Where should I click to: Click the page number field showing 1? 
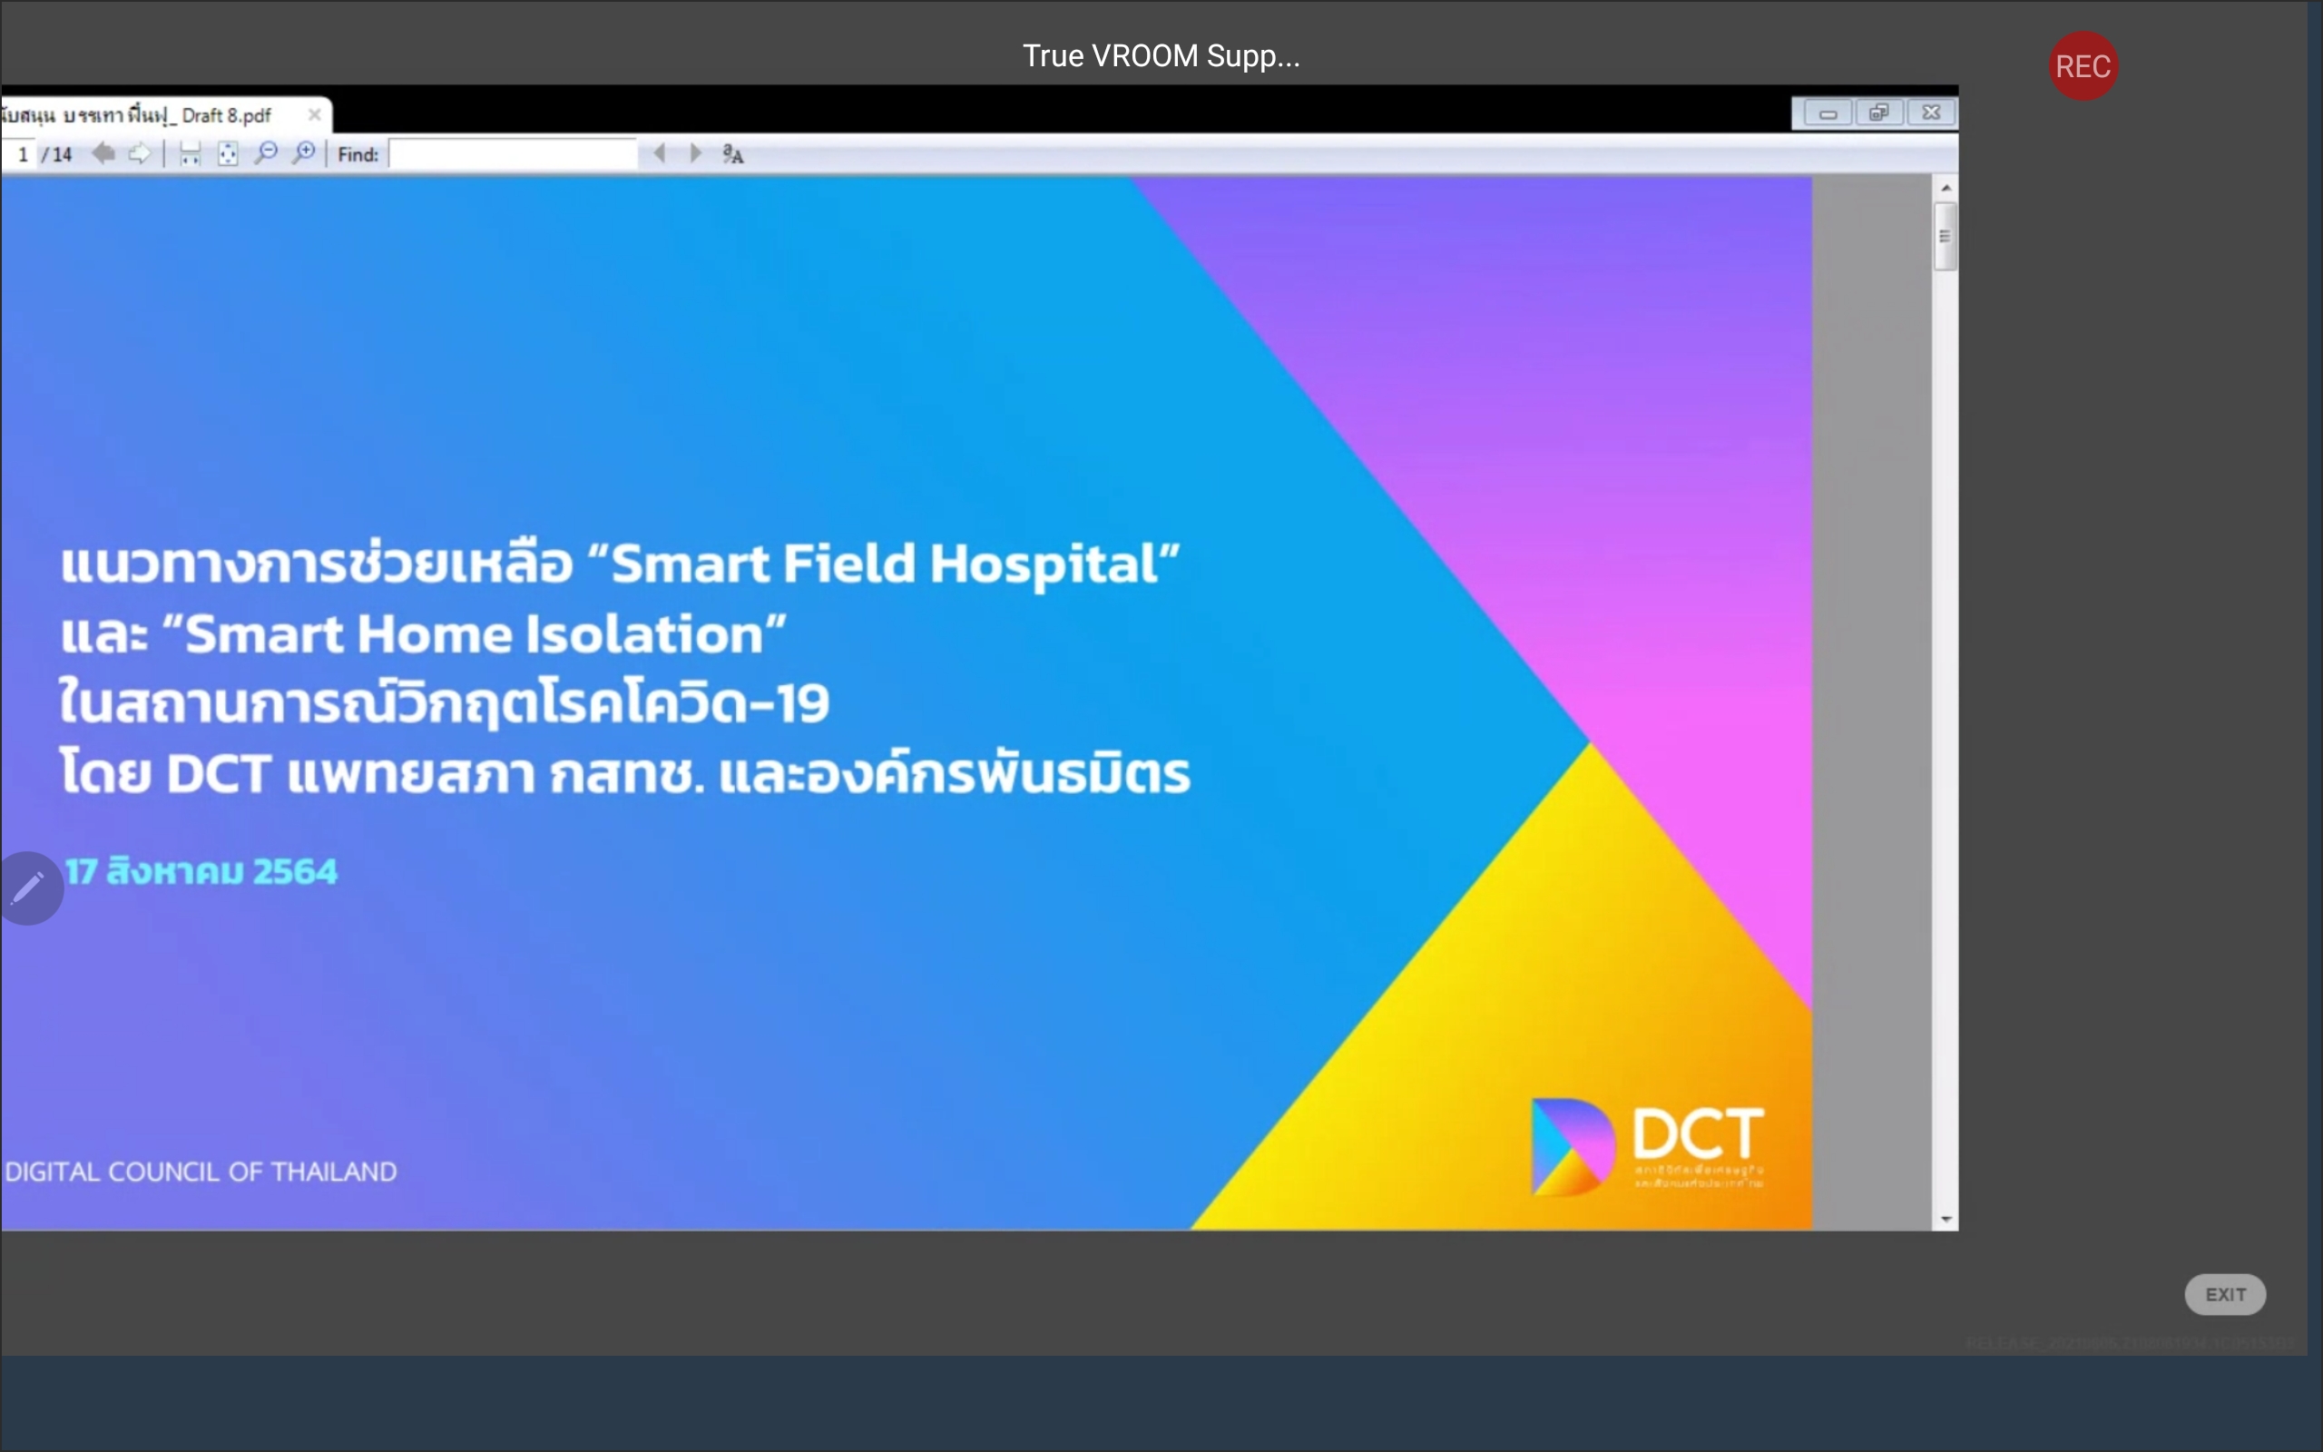(x=21, y=153)
